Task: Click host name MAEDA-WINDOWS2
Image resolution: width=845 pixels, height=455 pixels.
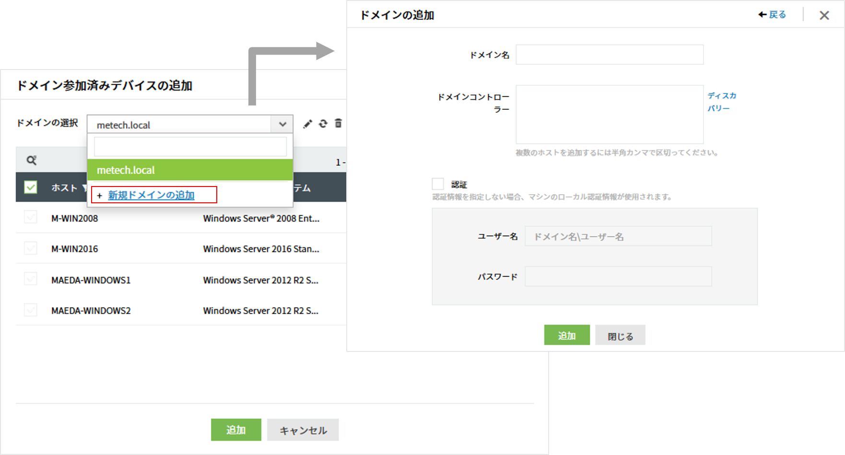Action: coord(91,311)
